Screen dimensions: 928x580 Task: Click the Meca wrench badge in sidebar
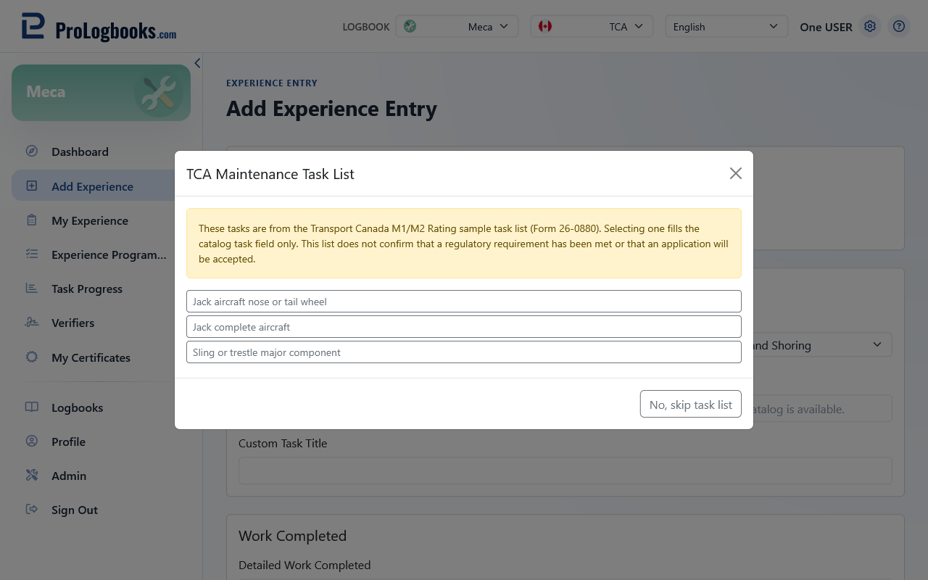pos(158,93)
